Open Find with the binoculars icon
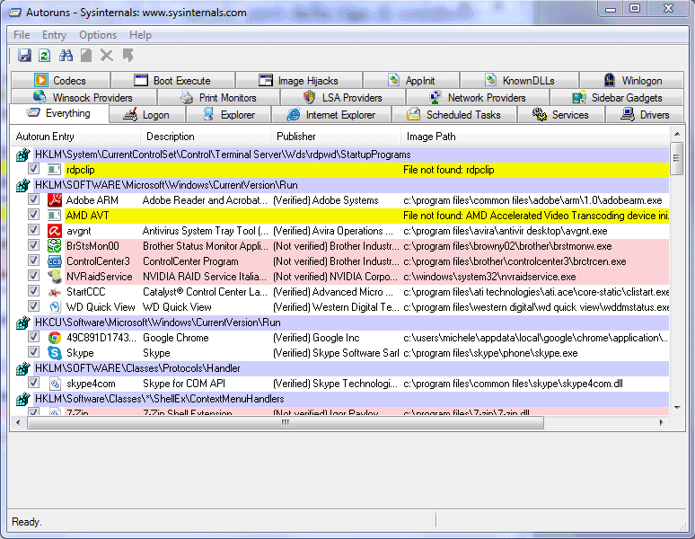The image size is (695, 539). point(66,56)
